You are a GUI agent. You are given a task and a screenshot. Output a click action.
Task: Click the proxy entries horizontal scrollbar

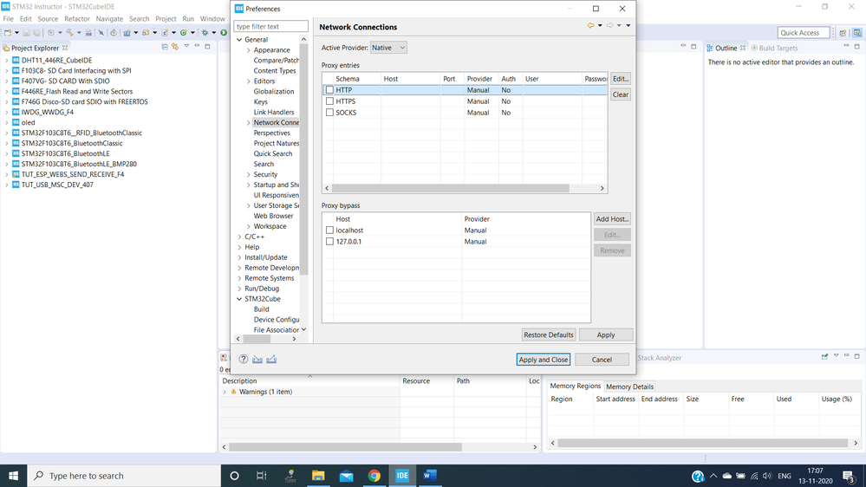tap(451, 188)
